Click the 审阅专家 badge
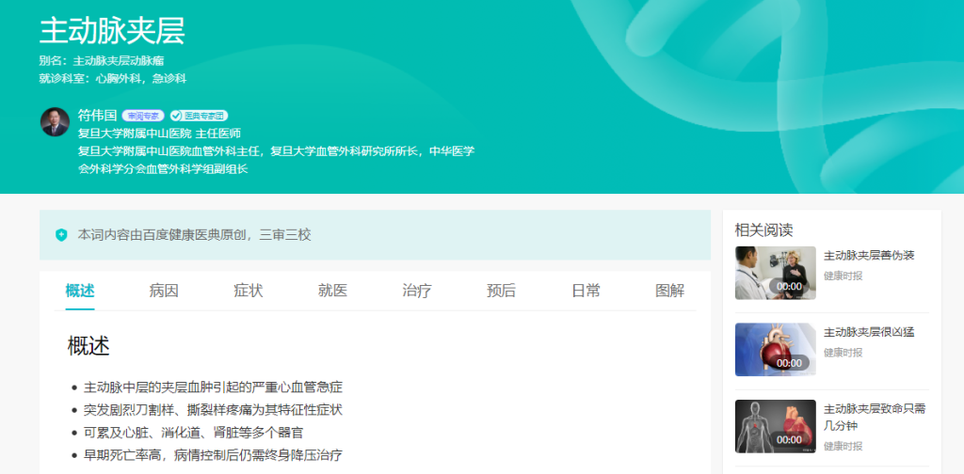The height and width of the screenshot is (474, 964). (x=143, y=116)
